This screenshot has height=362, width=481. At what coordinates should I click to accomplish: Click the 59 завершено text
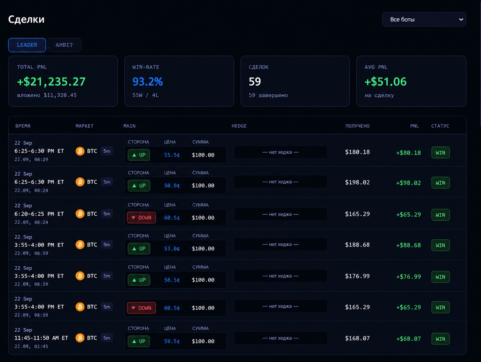[x=268, y=95]
